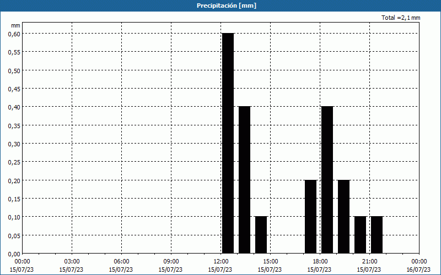Click the 'mm' unit label above y-axis
Viewport: 441px width, 275px height.
click(16, 25)
